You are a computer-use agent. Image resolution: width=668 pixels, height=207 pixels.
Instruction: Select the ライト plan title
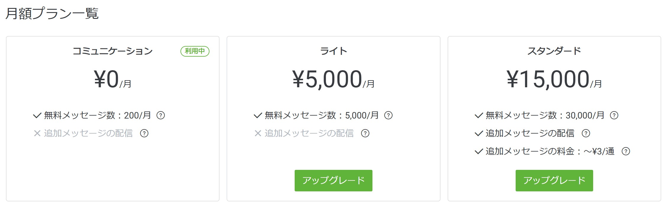point(333,51)
